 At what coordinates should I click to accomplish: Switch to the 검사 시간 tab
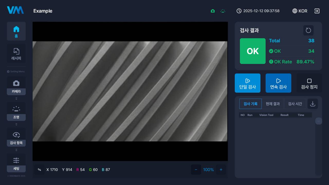(x=295, y=104)
